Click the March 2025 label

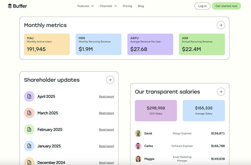click(x=48, y=113)
